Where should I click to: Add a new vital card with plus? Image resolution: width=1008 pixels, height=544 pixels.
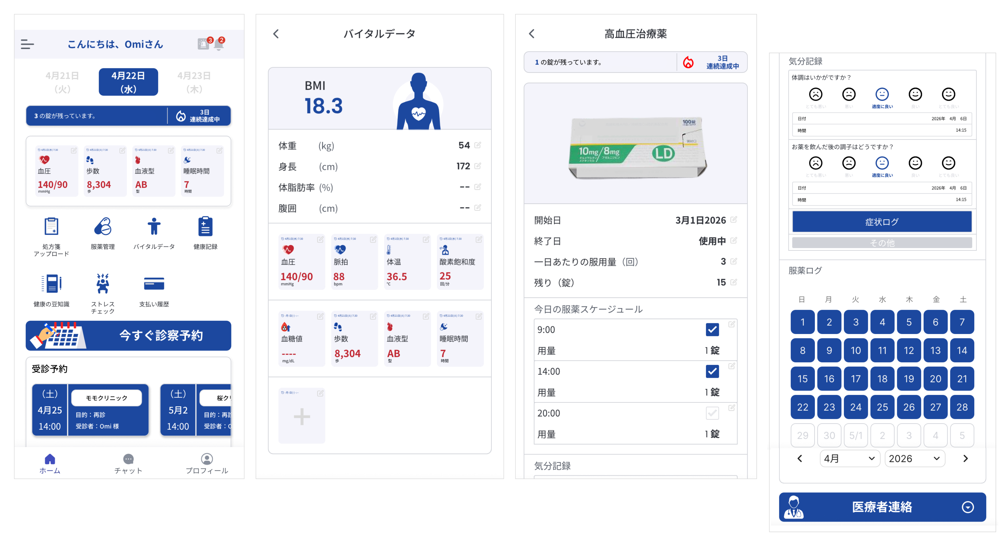(x=302, y=417)
